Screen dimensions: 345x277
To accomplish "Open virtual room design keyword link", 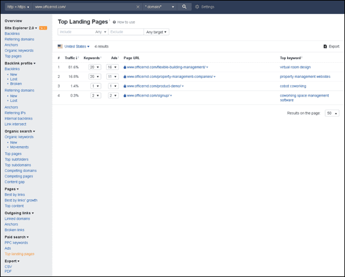I will (295, 67).
